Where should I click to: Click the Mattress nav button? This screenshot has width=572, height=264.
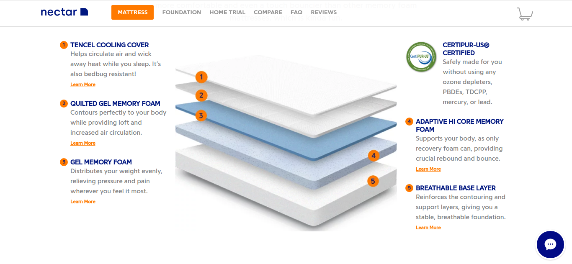pos(132,12)
